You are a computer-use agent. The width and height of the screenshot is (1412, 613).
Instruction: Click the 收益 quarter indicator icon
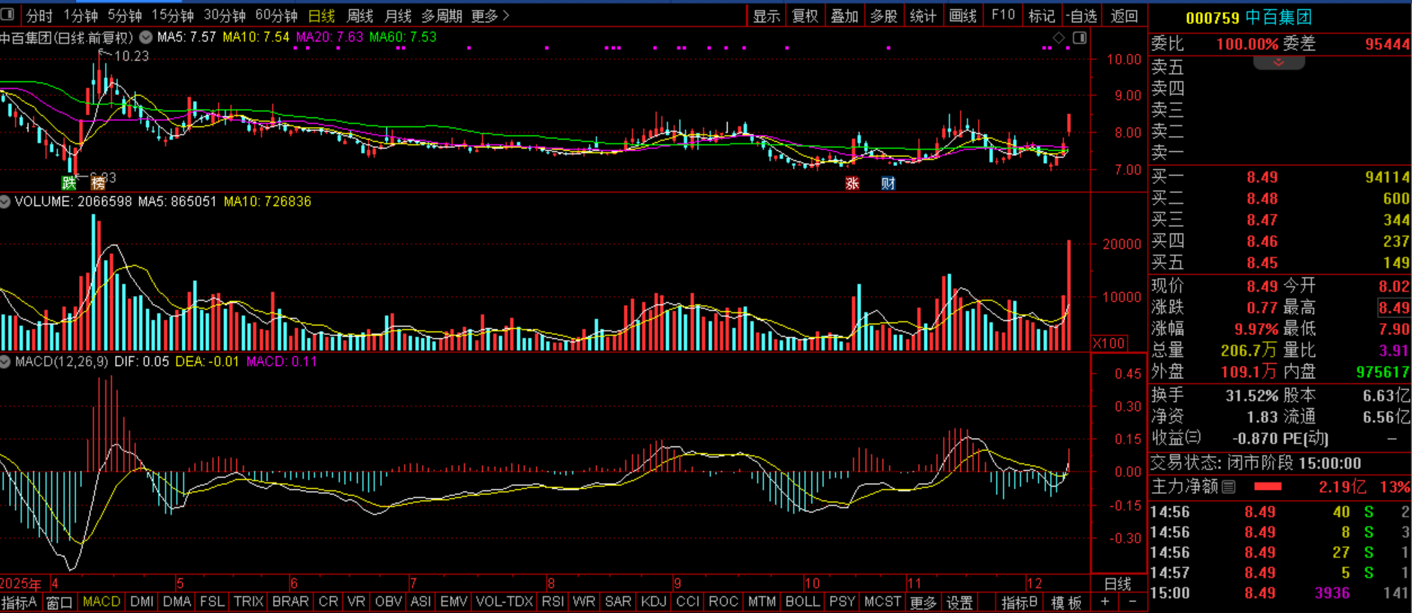(x=1194, y=437)
